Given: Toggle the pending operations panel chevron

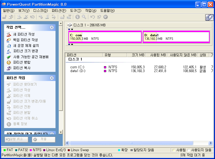Looking at the screenshot, I should (52, 133).
